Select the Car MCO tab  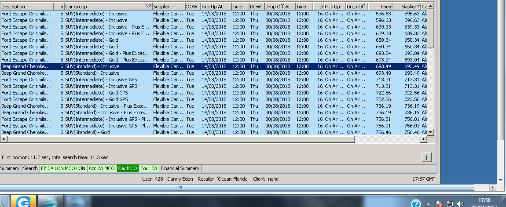pyautogui.click(x=128, y=168)
